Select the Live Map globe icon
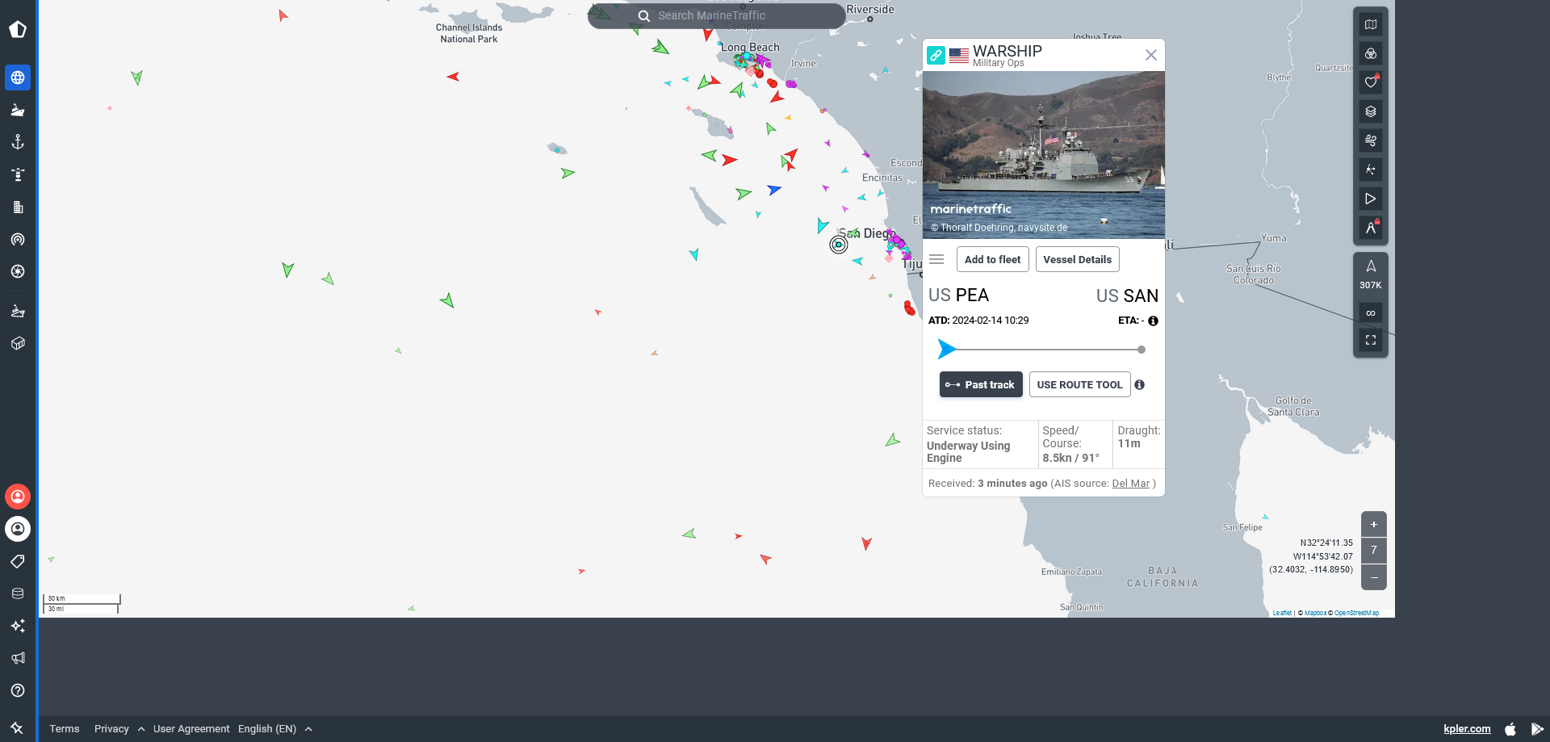Screen dimensions: 1550x742 (18, 78)
